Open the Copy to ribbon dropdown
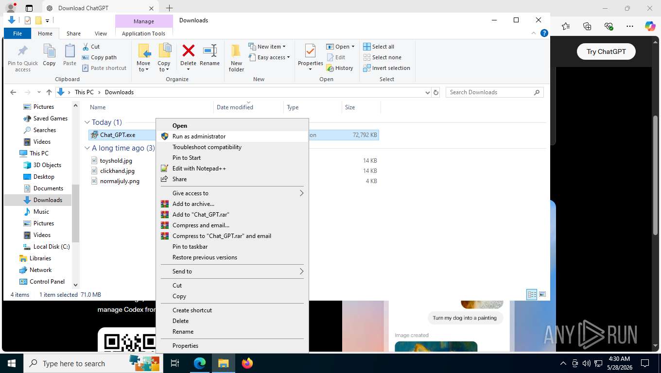 pos(164,58)
